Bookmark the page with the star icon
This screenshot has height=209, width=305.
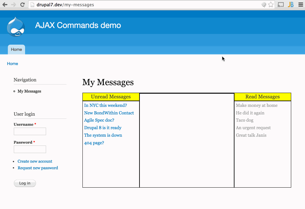(270, 4)
